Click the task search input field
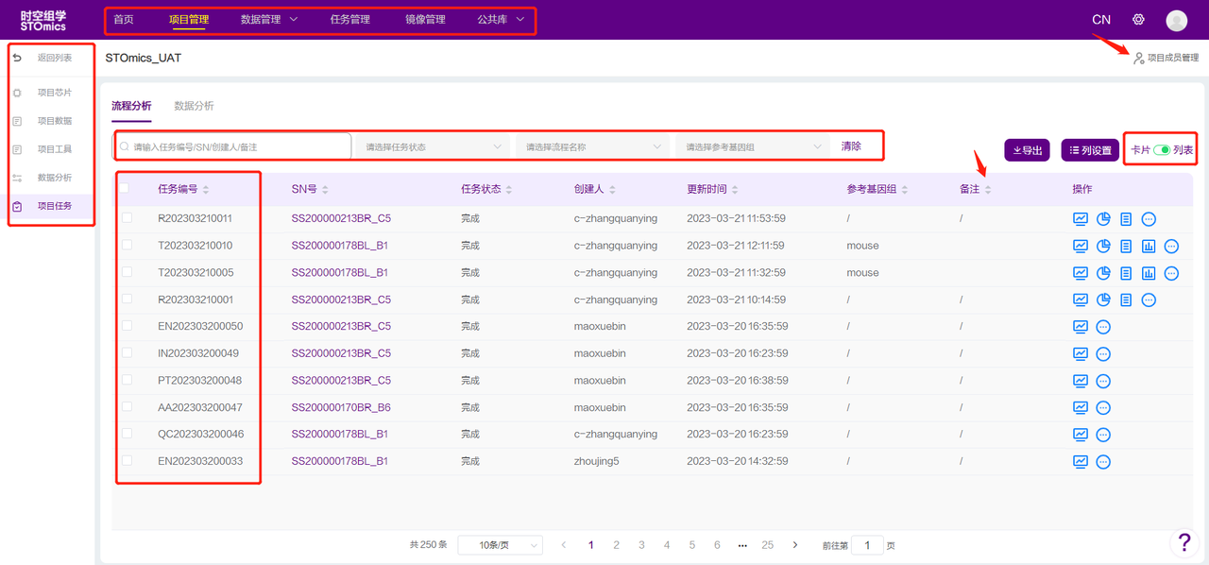The image size is (1209, 565). click(236, 146)
